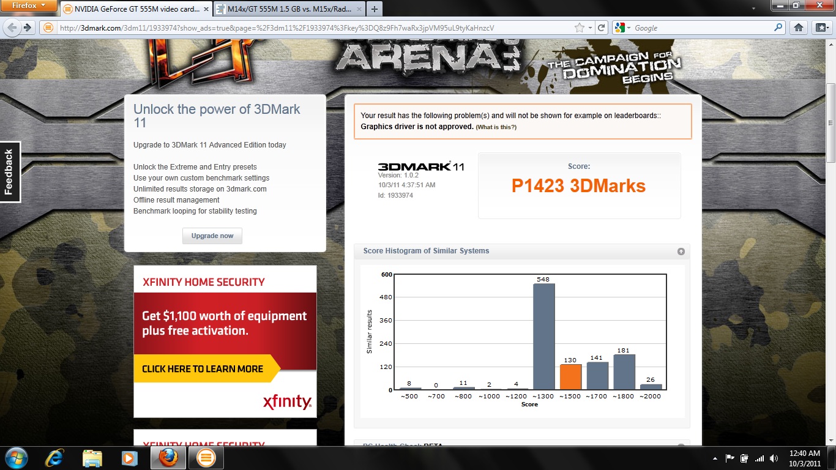Open the Google search engine selector
836x470 pixels.
[622, 28]
